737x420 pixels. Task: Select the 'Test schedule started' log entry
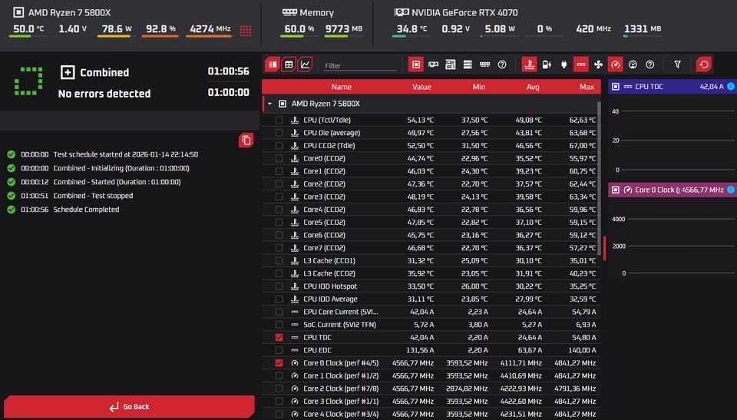[125, 154]
